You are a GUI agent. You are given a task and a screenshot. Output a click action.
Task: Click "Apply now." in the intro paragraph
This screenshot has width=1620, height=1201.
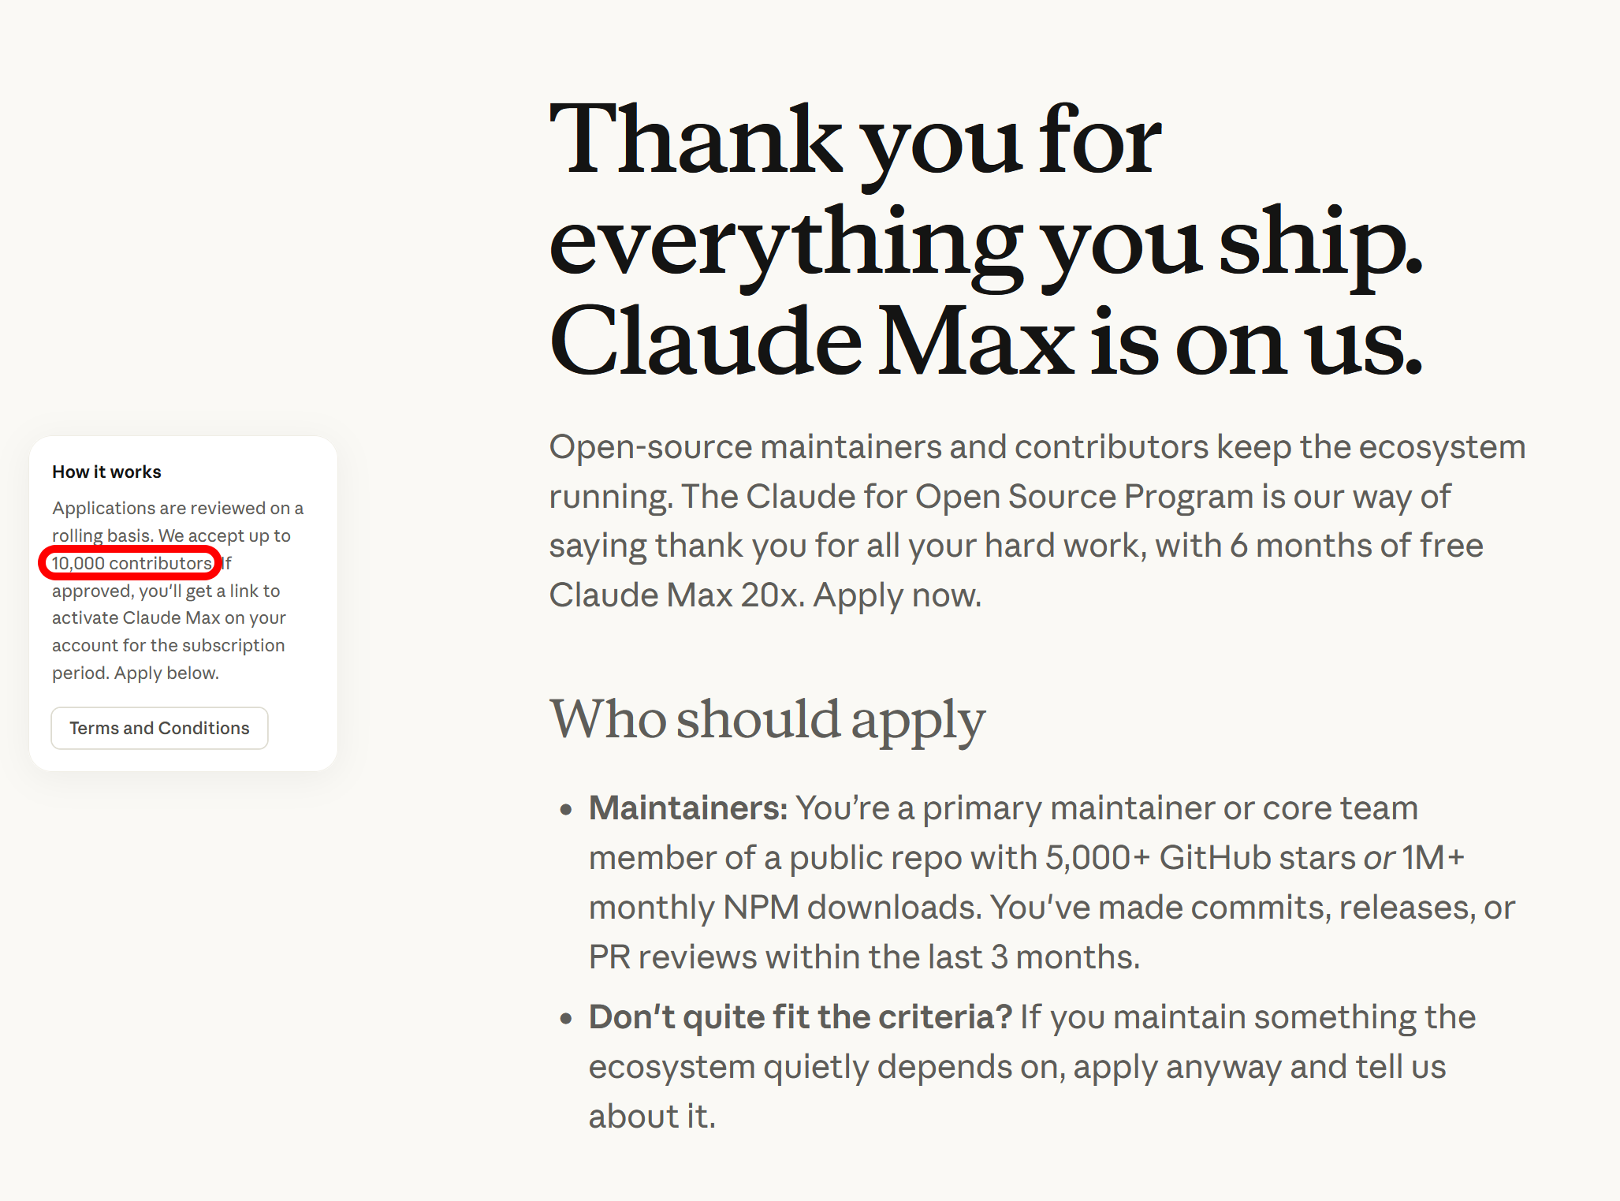pos(898,595)
